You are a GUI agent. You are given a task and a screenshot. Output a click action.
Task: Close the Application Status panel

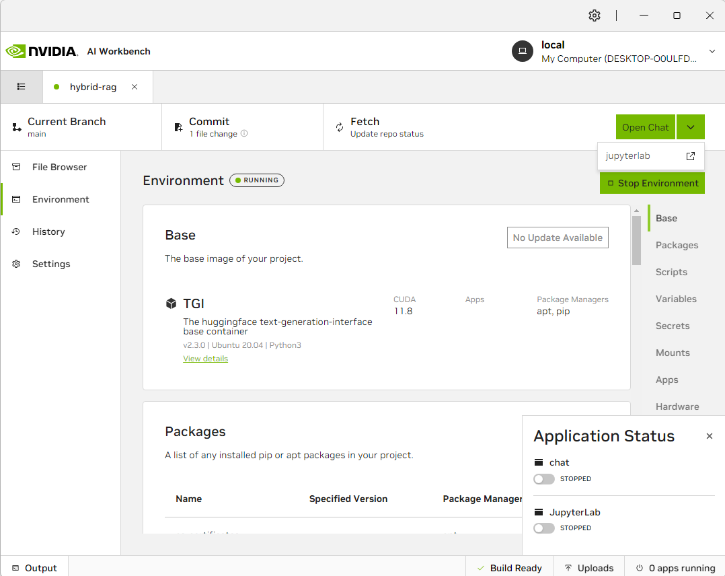709,437
